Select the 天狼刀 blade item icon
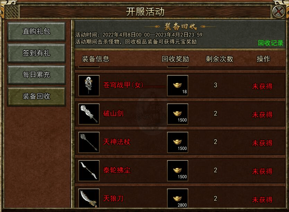Image resolution: width=289 pixels, height=212 pixels. (x=89, y=198)
